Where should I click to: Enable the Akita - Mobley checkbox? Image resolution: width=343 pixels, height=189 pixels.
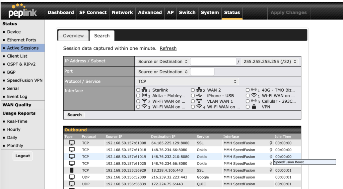[x=138, y=95]
